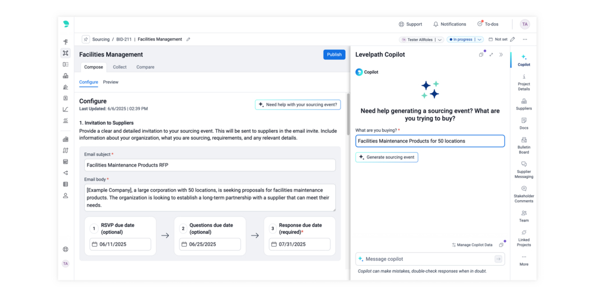
Task: Switch to the Preview tab
Action: (x=111, y=82)
